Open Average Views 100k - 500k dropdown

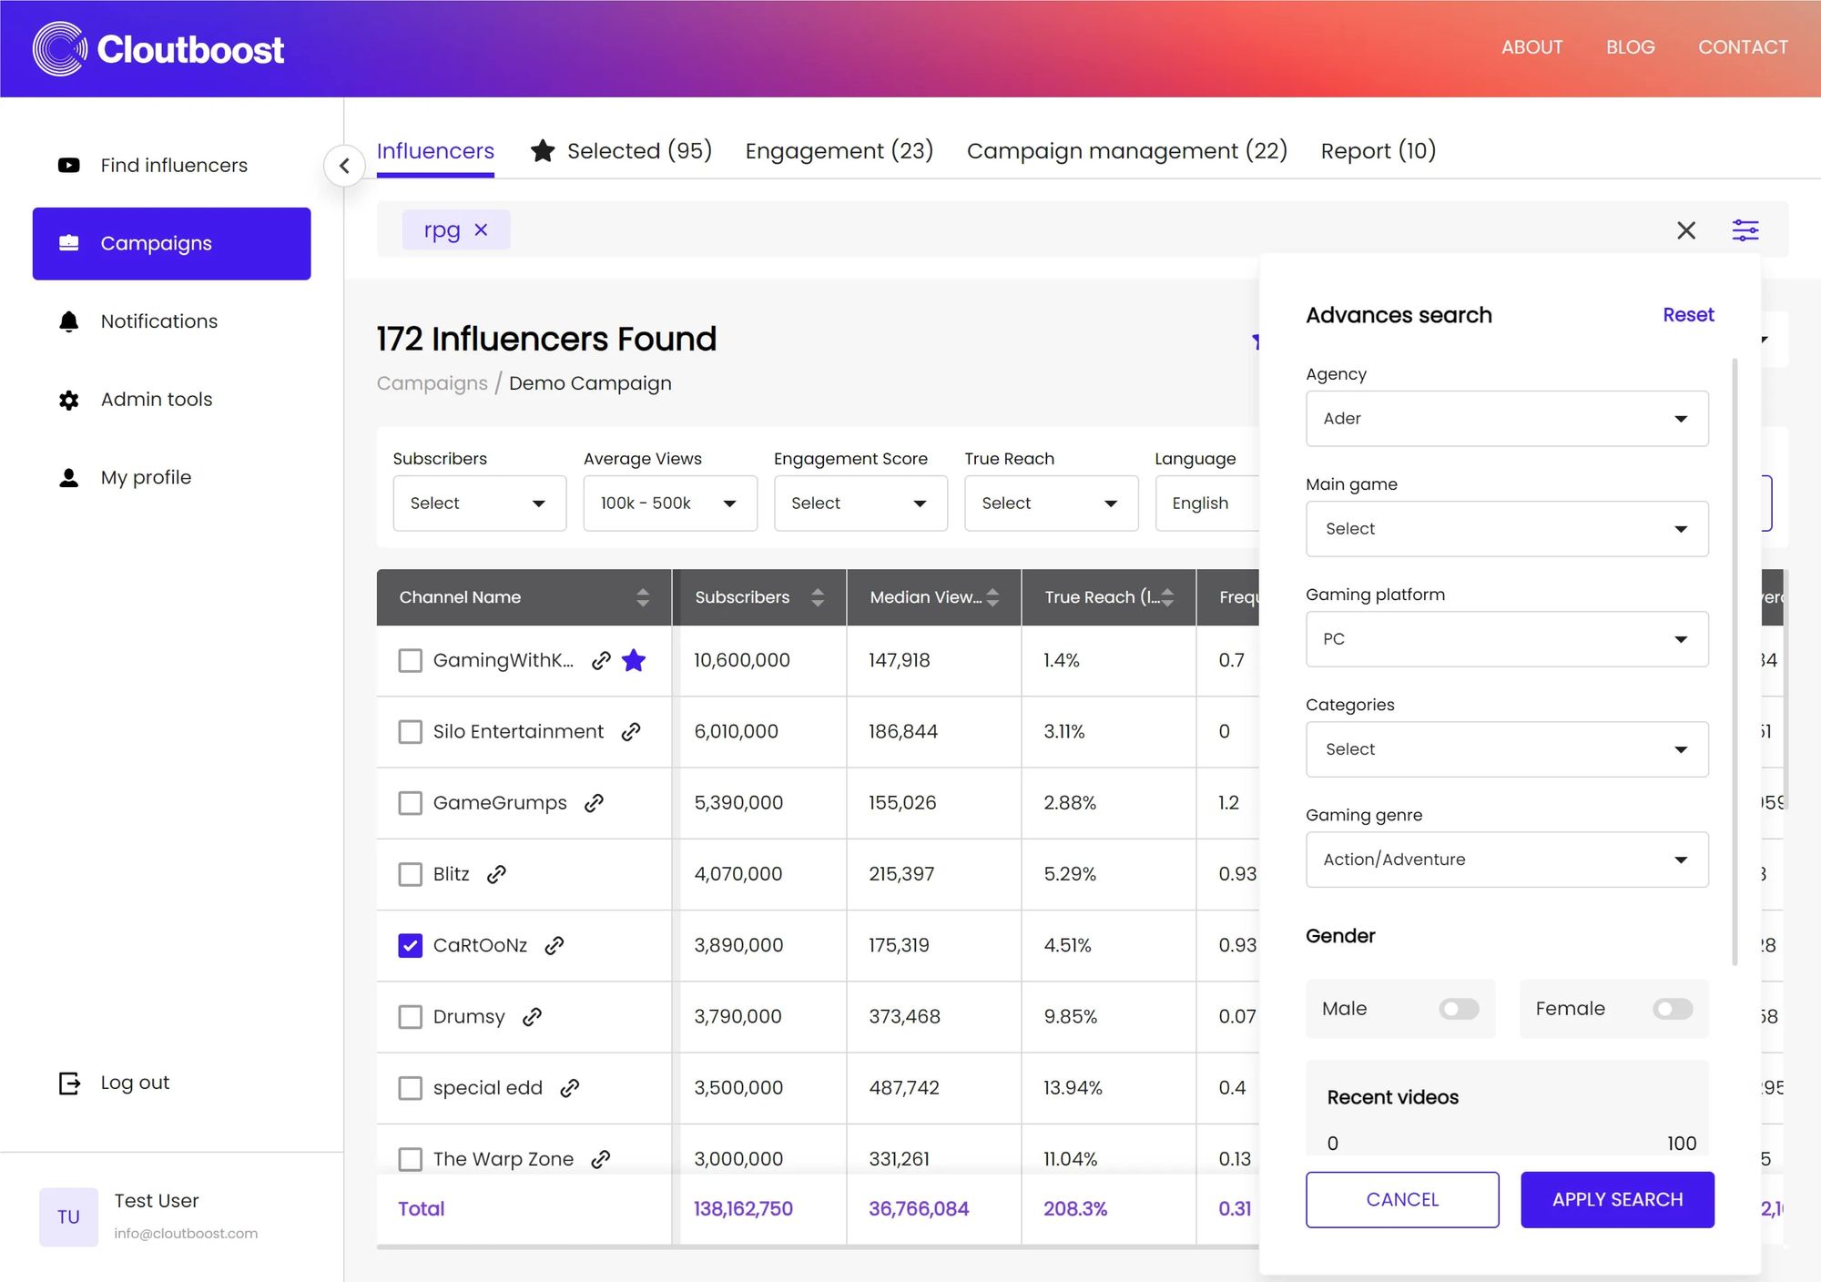point(669,504)
